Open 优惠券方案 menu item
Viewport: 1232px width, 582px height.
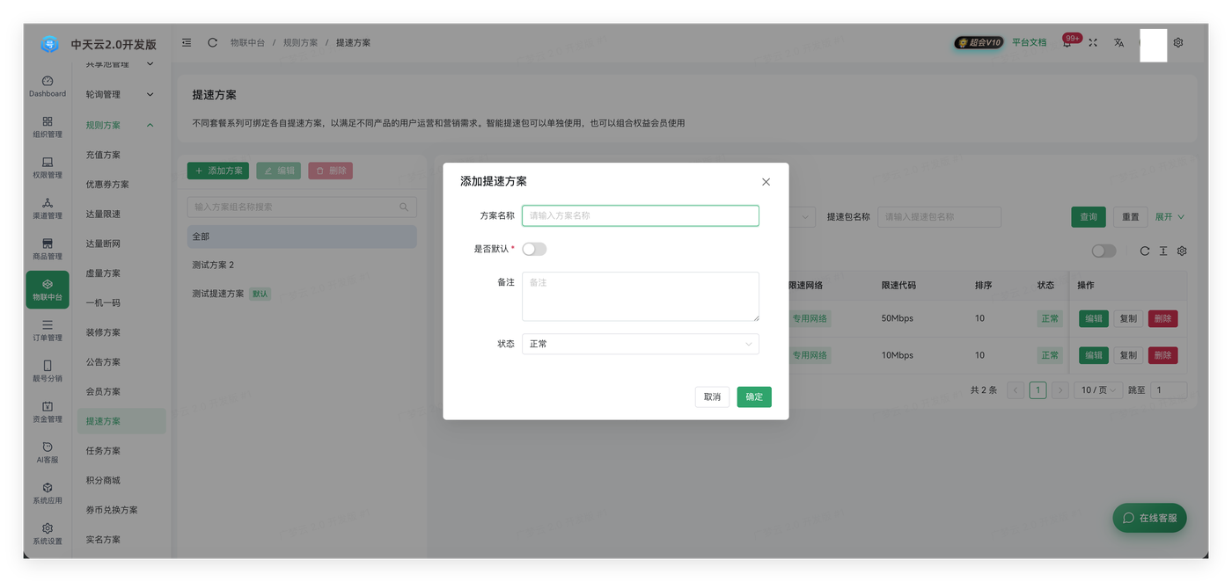[121, 185]
